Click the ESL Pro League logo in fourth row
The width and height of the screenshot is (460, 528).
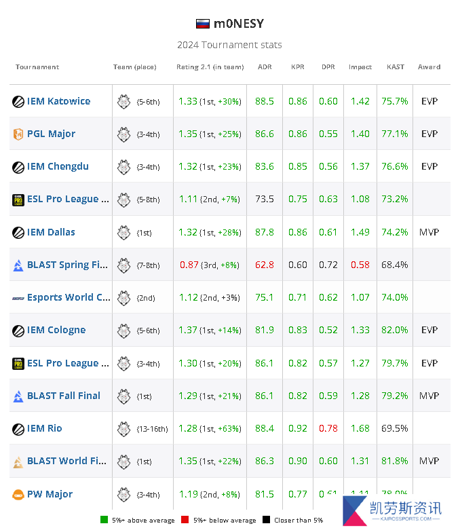pyautogui.click(x=18, y=200)
